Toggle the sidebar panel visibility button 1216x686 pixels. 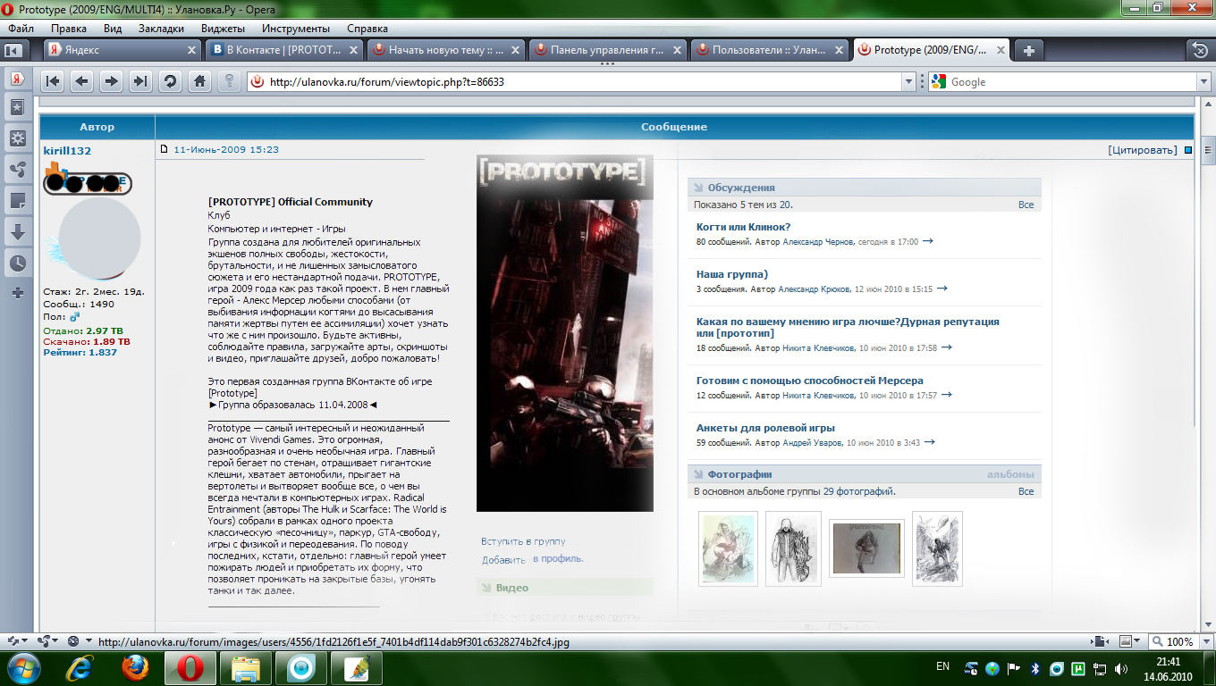tap(13, 50)
